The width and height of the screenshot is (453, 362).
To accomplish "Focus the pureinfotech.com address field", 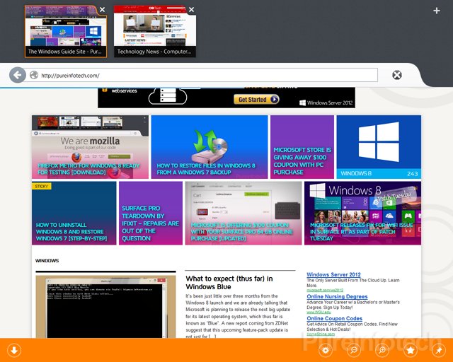I will pos(205,76).
